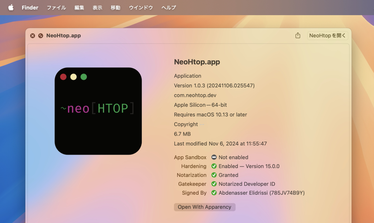Image resolution: width=374 pixels, height=223 pixels.
Task: Open the 移動 menu
Action: (115, 8)
